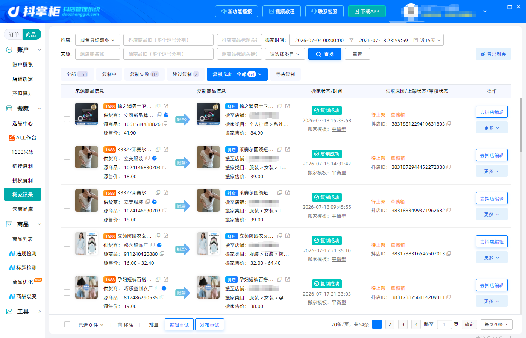Image resolution: width=526 pixels, height=338 pixels.
Task: Show 复制失败 87 tab
Action: [x=144, y=74]
